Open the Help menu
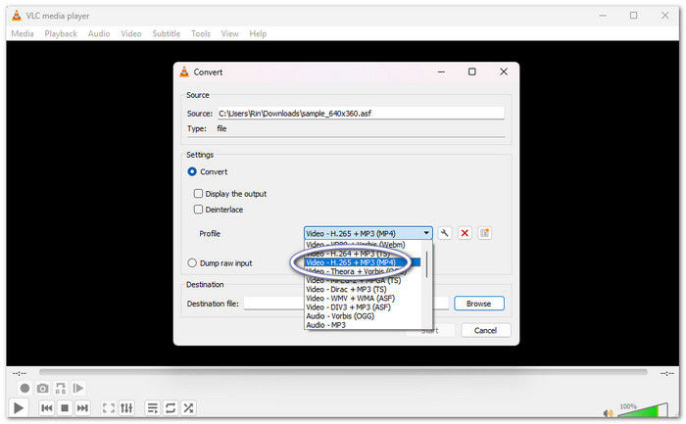The height and width of the screenshot is (424, 686). click(x=258, y=33)
